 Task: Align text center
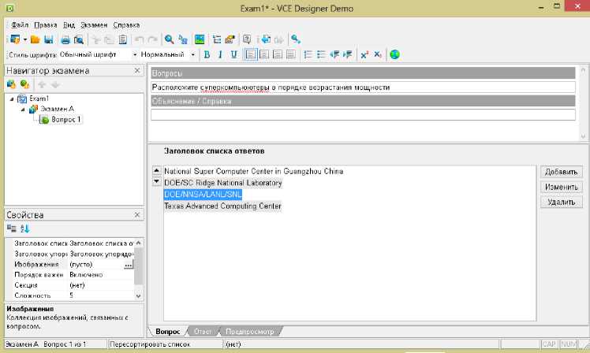click(263, 54)
